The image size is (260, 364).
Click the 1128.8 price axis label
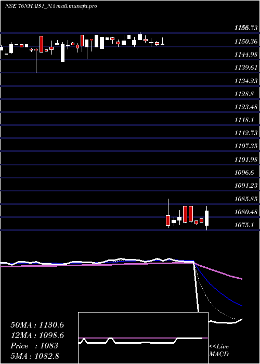pos(244,94)
